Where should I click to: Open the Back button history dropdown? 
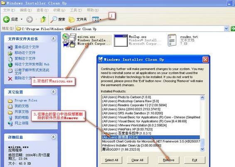22,19
